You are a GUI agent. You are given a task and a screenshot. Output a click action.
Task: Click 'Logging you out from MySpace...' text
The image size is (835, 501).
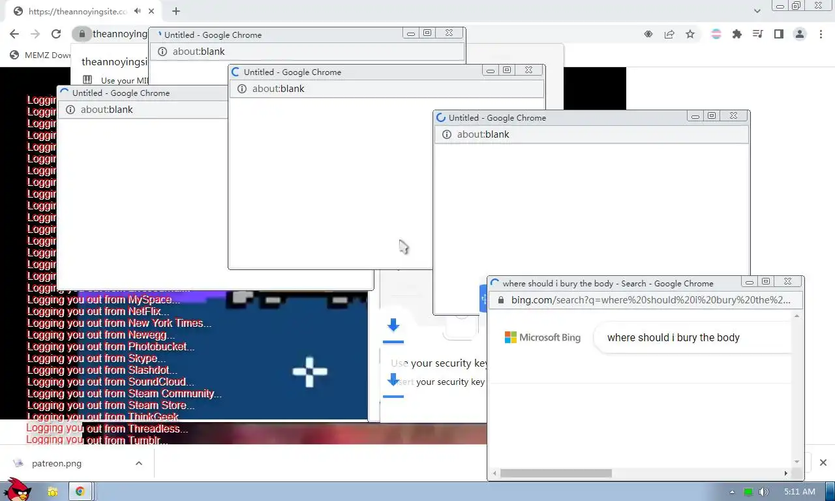[x=104, y=299]
